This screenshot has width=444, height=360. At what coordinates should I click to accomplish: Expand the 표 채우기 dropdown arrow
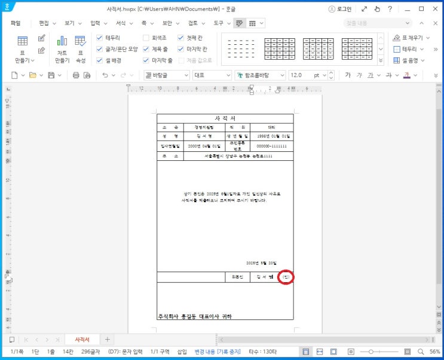[x=428, y=38]
